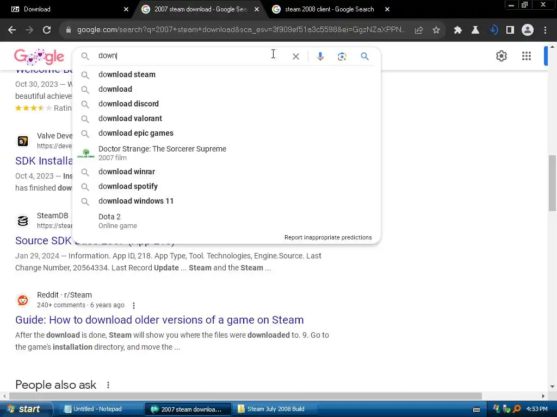Image resolution: width=557 pixels, height=417 pixels.
Task: Reload the current page
Action: [47, 30]
